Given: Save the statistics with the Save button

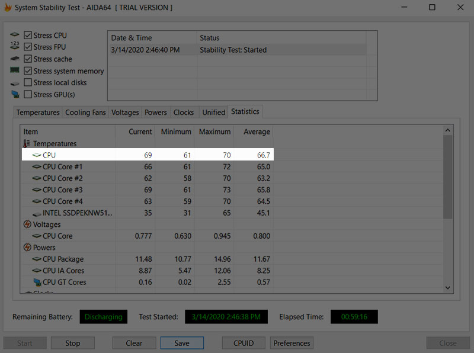Looking at the screenshot, I should [182, 343].
